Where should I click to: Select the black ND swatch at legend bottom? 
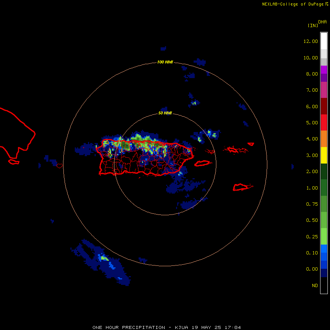[x=324, y=285]
